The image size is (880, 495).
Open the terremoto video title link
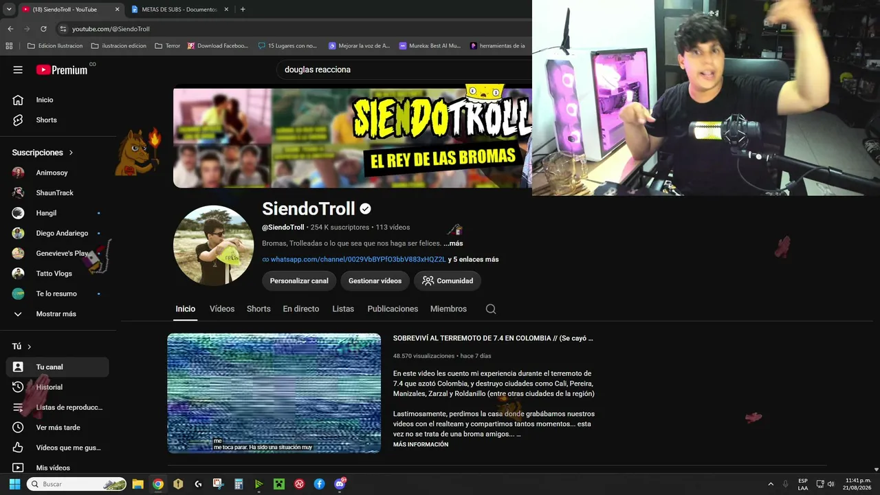pyautogui.click(x=493, y=338)
